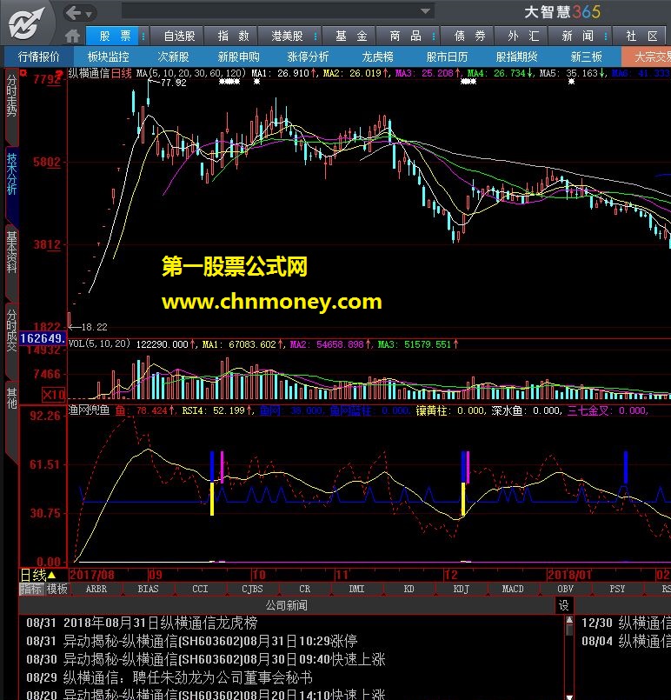
Task: Click the X10 volume scale marker
Action: click(x=54, y=395)
